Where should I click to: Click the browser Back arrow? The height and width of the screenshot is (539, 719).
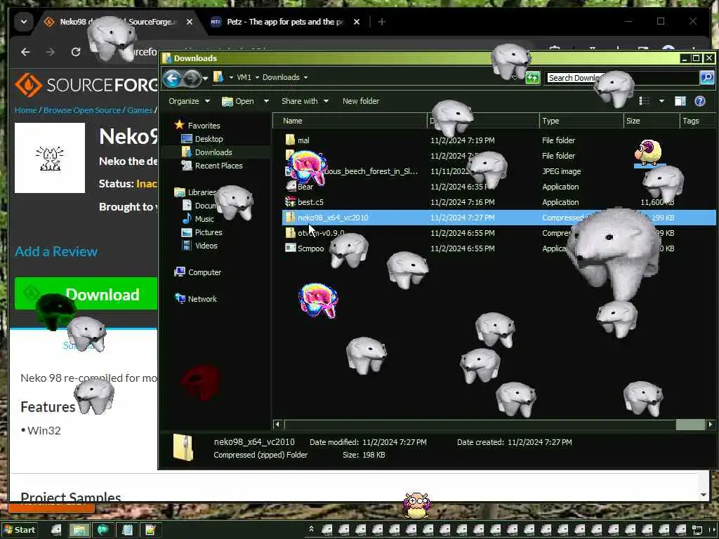coord(26,52)
